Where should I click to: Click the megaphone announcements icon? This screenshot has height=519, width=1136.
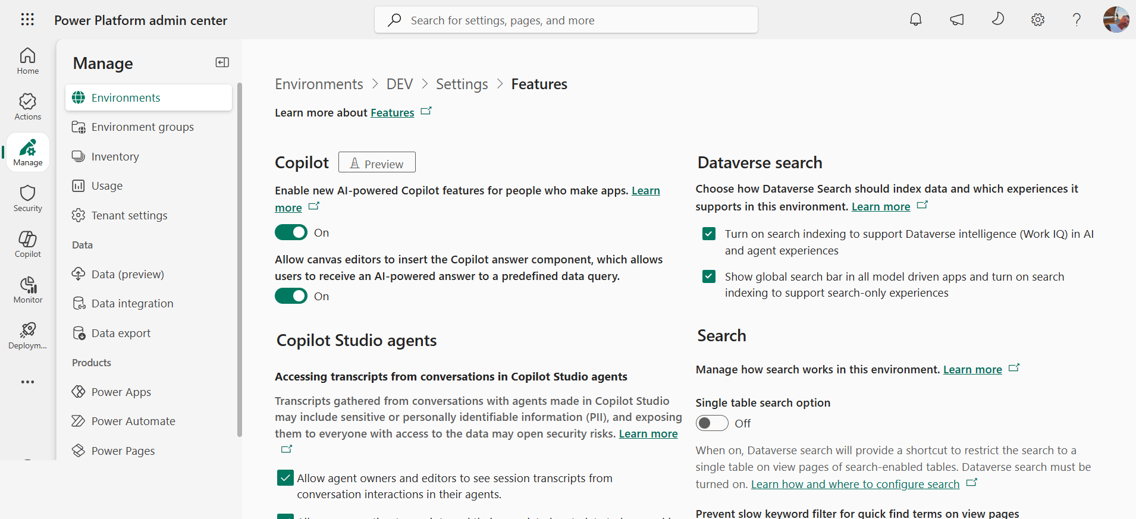[957, 20]
